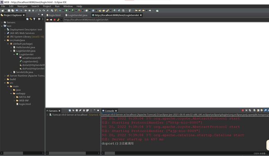Click the red Terminate icon in Console
This screenshot has height=156, width=269.
coord(243,110)
